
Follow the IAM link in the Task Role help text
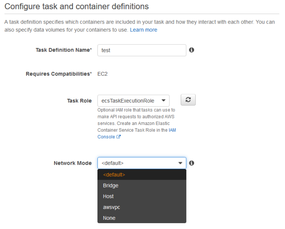coord(172,131)
